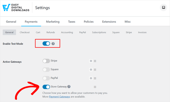Click the Settings page title
The height and width of the screenshot is (102, 170).
42,8
